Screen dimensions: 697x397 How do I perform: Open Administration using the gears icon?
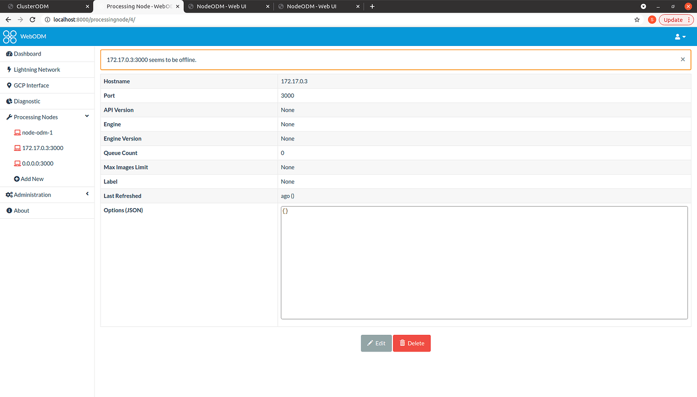(x=9, y=194)
